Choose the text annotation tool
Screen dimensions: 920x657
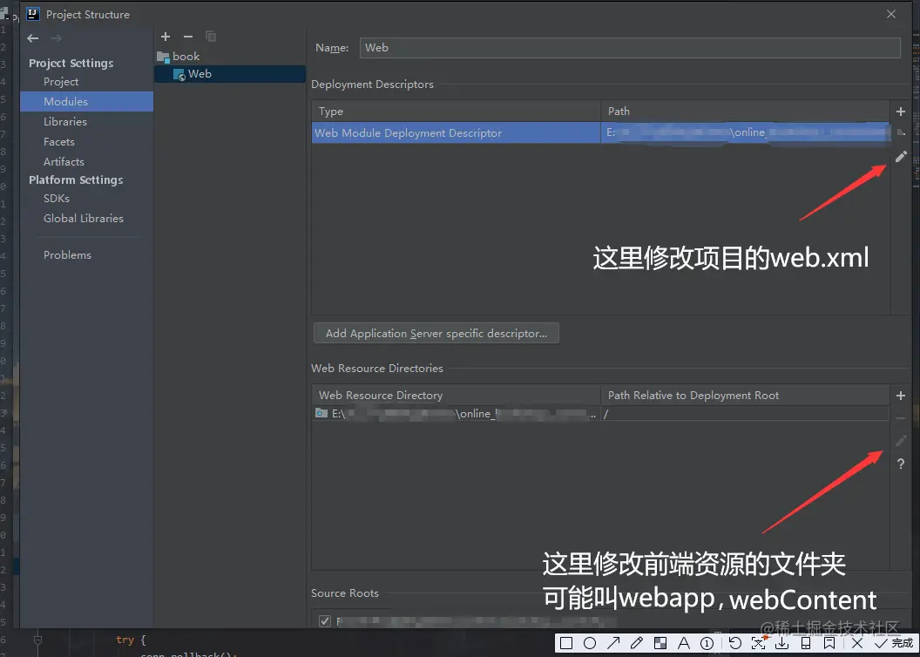pos(685,642)
